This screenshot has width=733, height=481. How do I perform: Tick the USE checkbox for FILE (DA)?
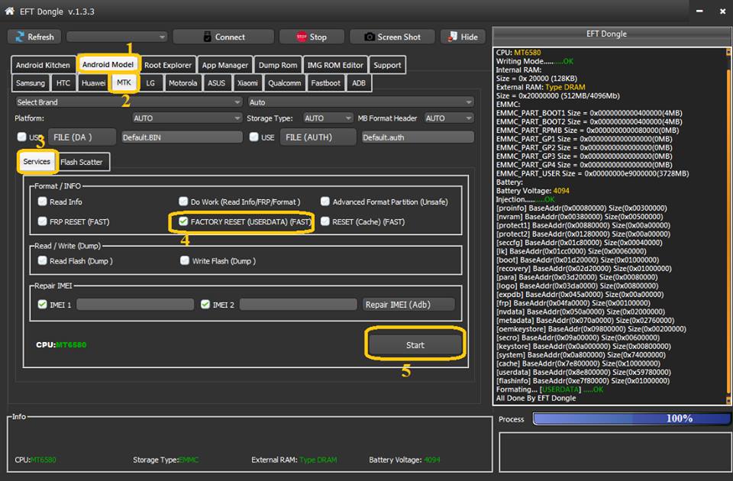pos(21,137)
